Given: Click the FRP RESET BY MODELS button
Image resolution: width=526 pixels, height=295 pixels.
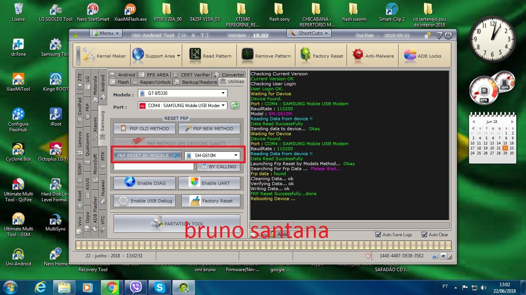Looking at the screenshot, I should (147, 155).
